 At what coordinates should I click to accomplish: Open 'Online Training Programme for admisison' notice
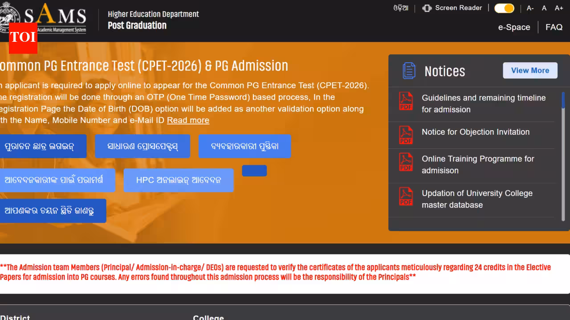pos(478,164)
